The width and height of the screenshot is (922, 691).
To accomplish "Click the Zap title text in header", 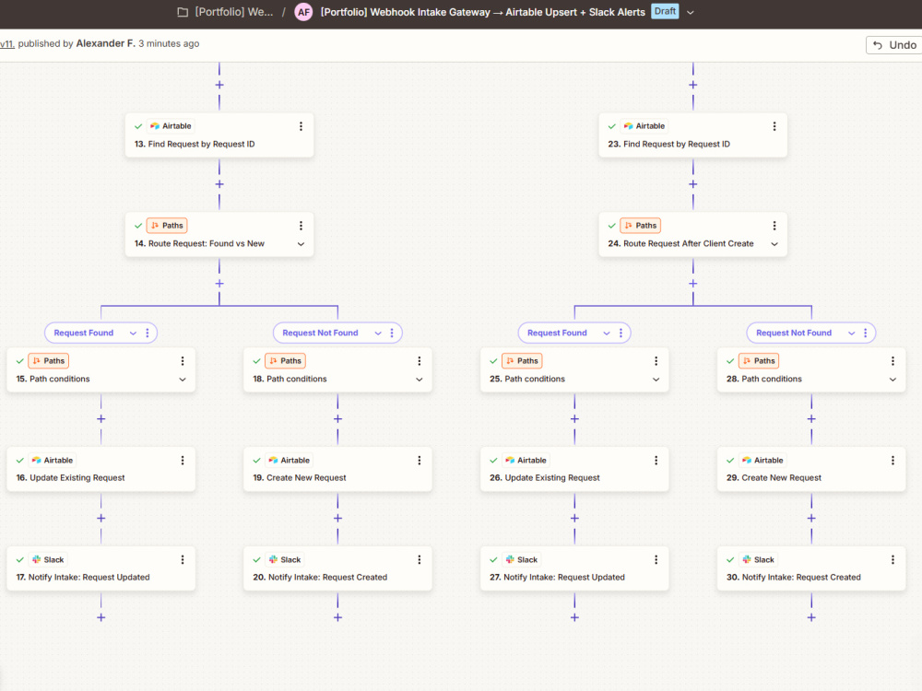I will pyautogui.click(x=482, y=12).
